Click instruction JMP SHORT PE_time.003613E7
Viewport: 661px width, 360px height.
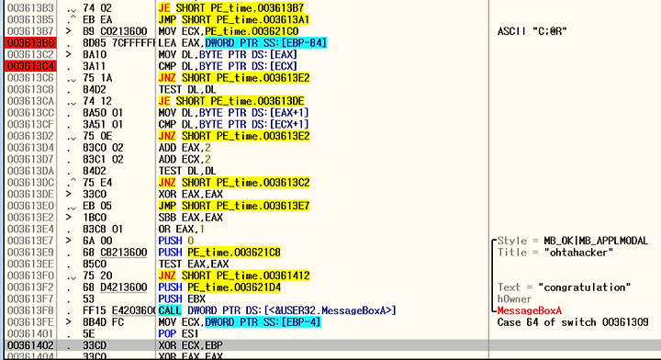234,206
